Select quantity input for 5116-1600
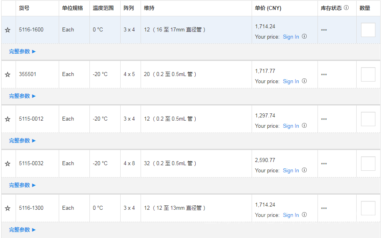This screenshot has width=385, height=238. click(368, 30)
